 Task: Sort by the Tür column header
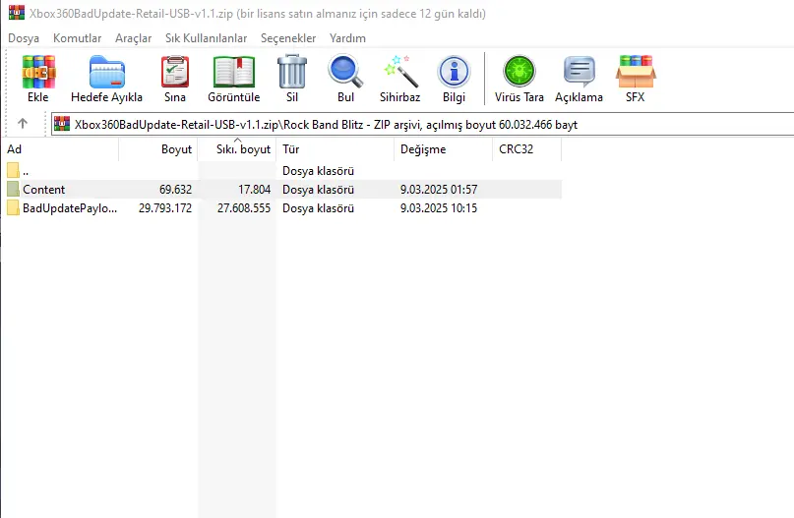(x=336, y=149)
